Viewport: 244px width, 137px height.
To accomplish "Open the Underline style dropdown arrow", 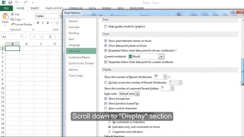I will click(51, 23).
